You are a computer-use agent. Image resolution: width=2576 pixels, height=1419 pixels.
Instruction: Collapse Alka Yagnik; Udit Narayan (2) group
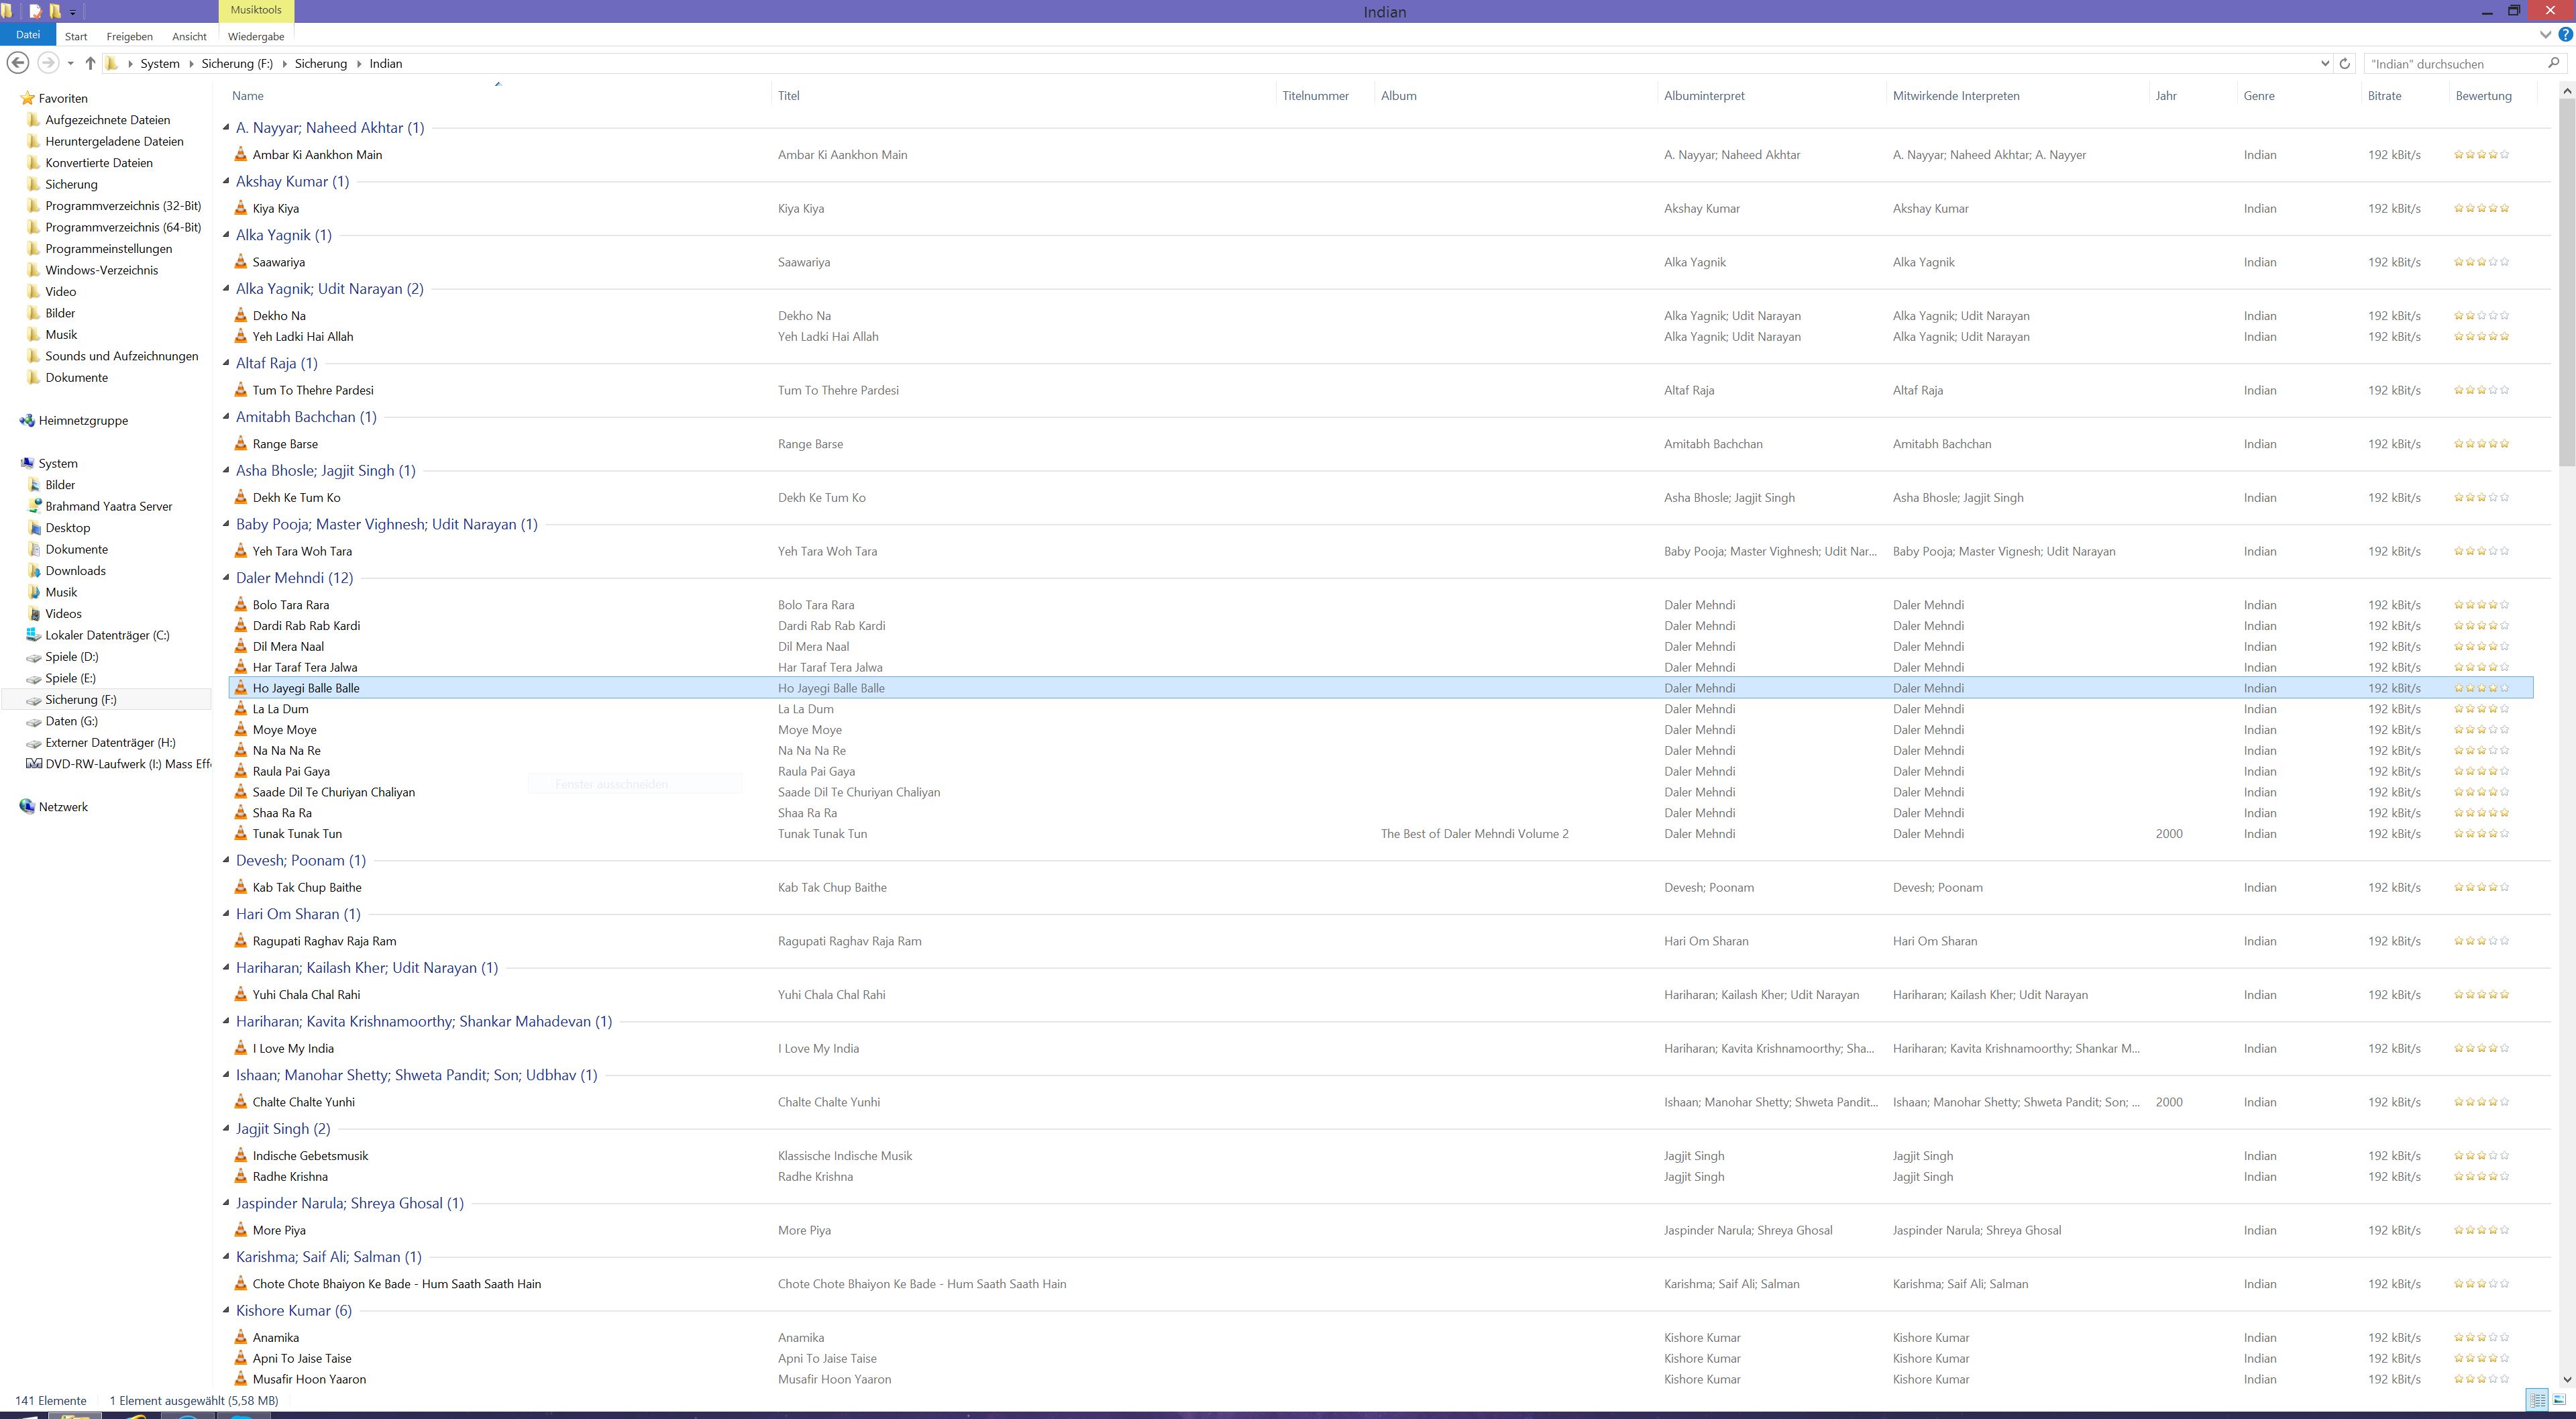click(226, 288)
